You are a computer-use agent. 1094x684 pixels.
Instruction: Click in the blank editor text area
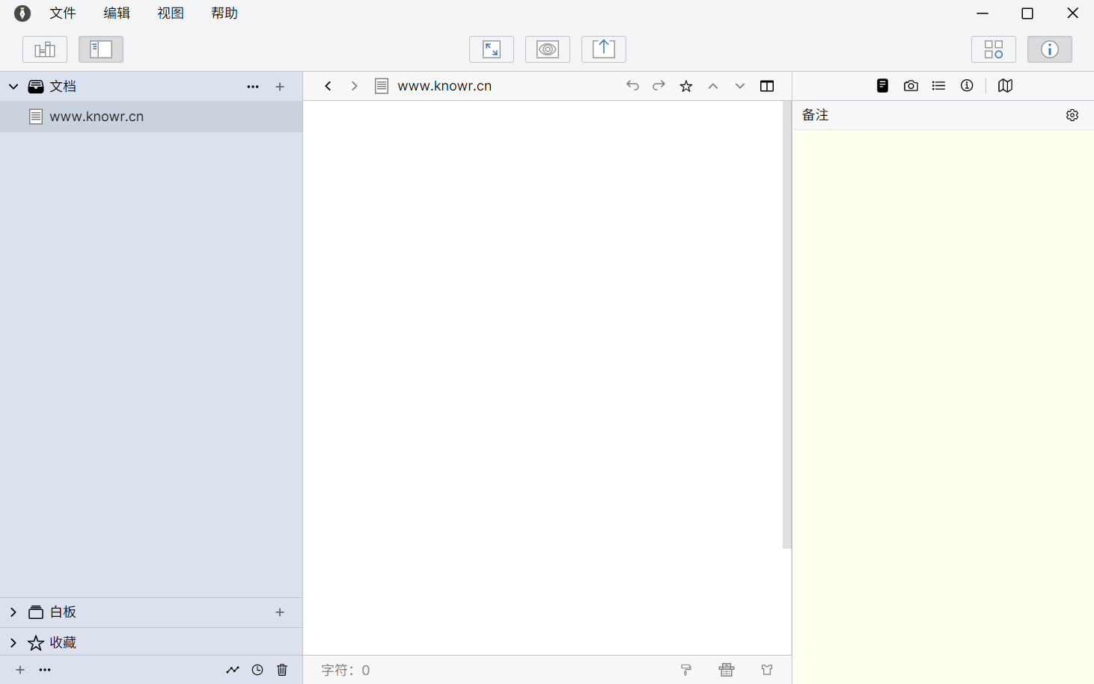pos(543,378)
